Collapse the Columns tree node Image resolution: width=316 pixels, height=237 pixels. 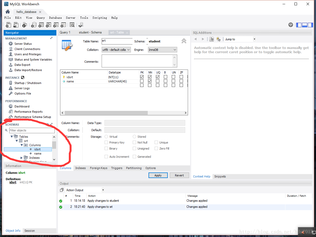(22, 145)
